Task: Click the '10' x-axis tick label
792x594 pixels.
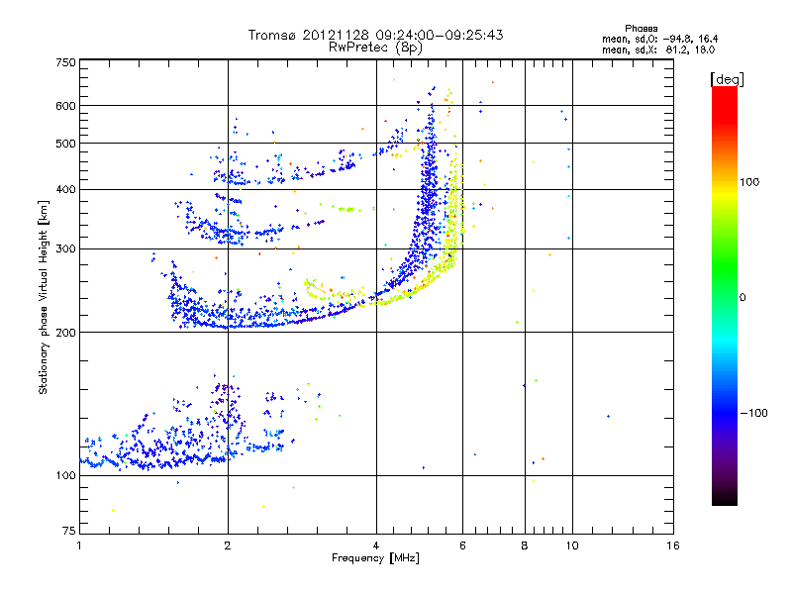Action: (x=572, y=545)
